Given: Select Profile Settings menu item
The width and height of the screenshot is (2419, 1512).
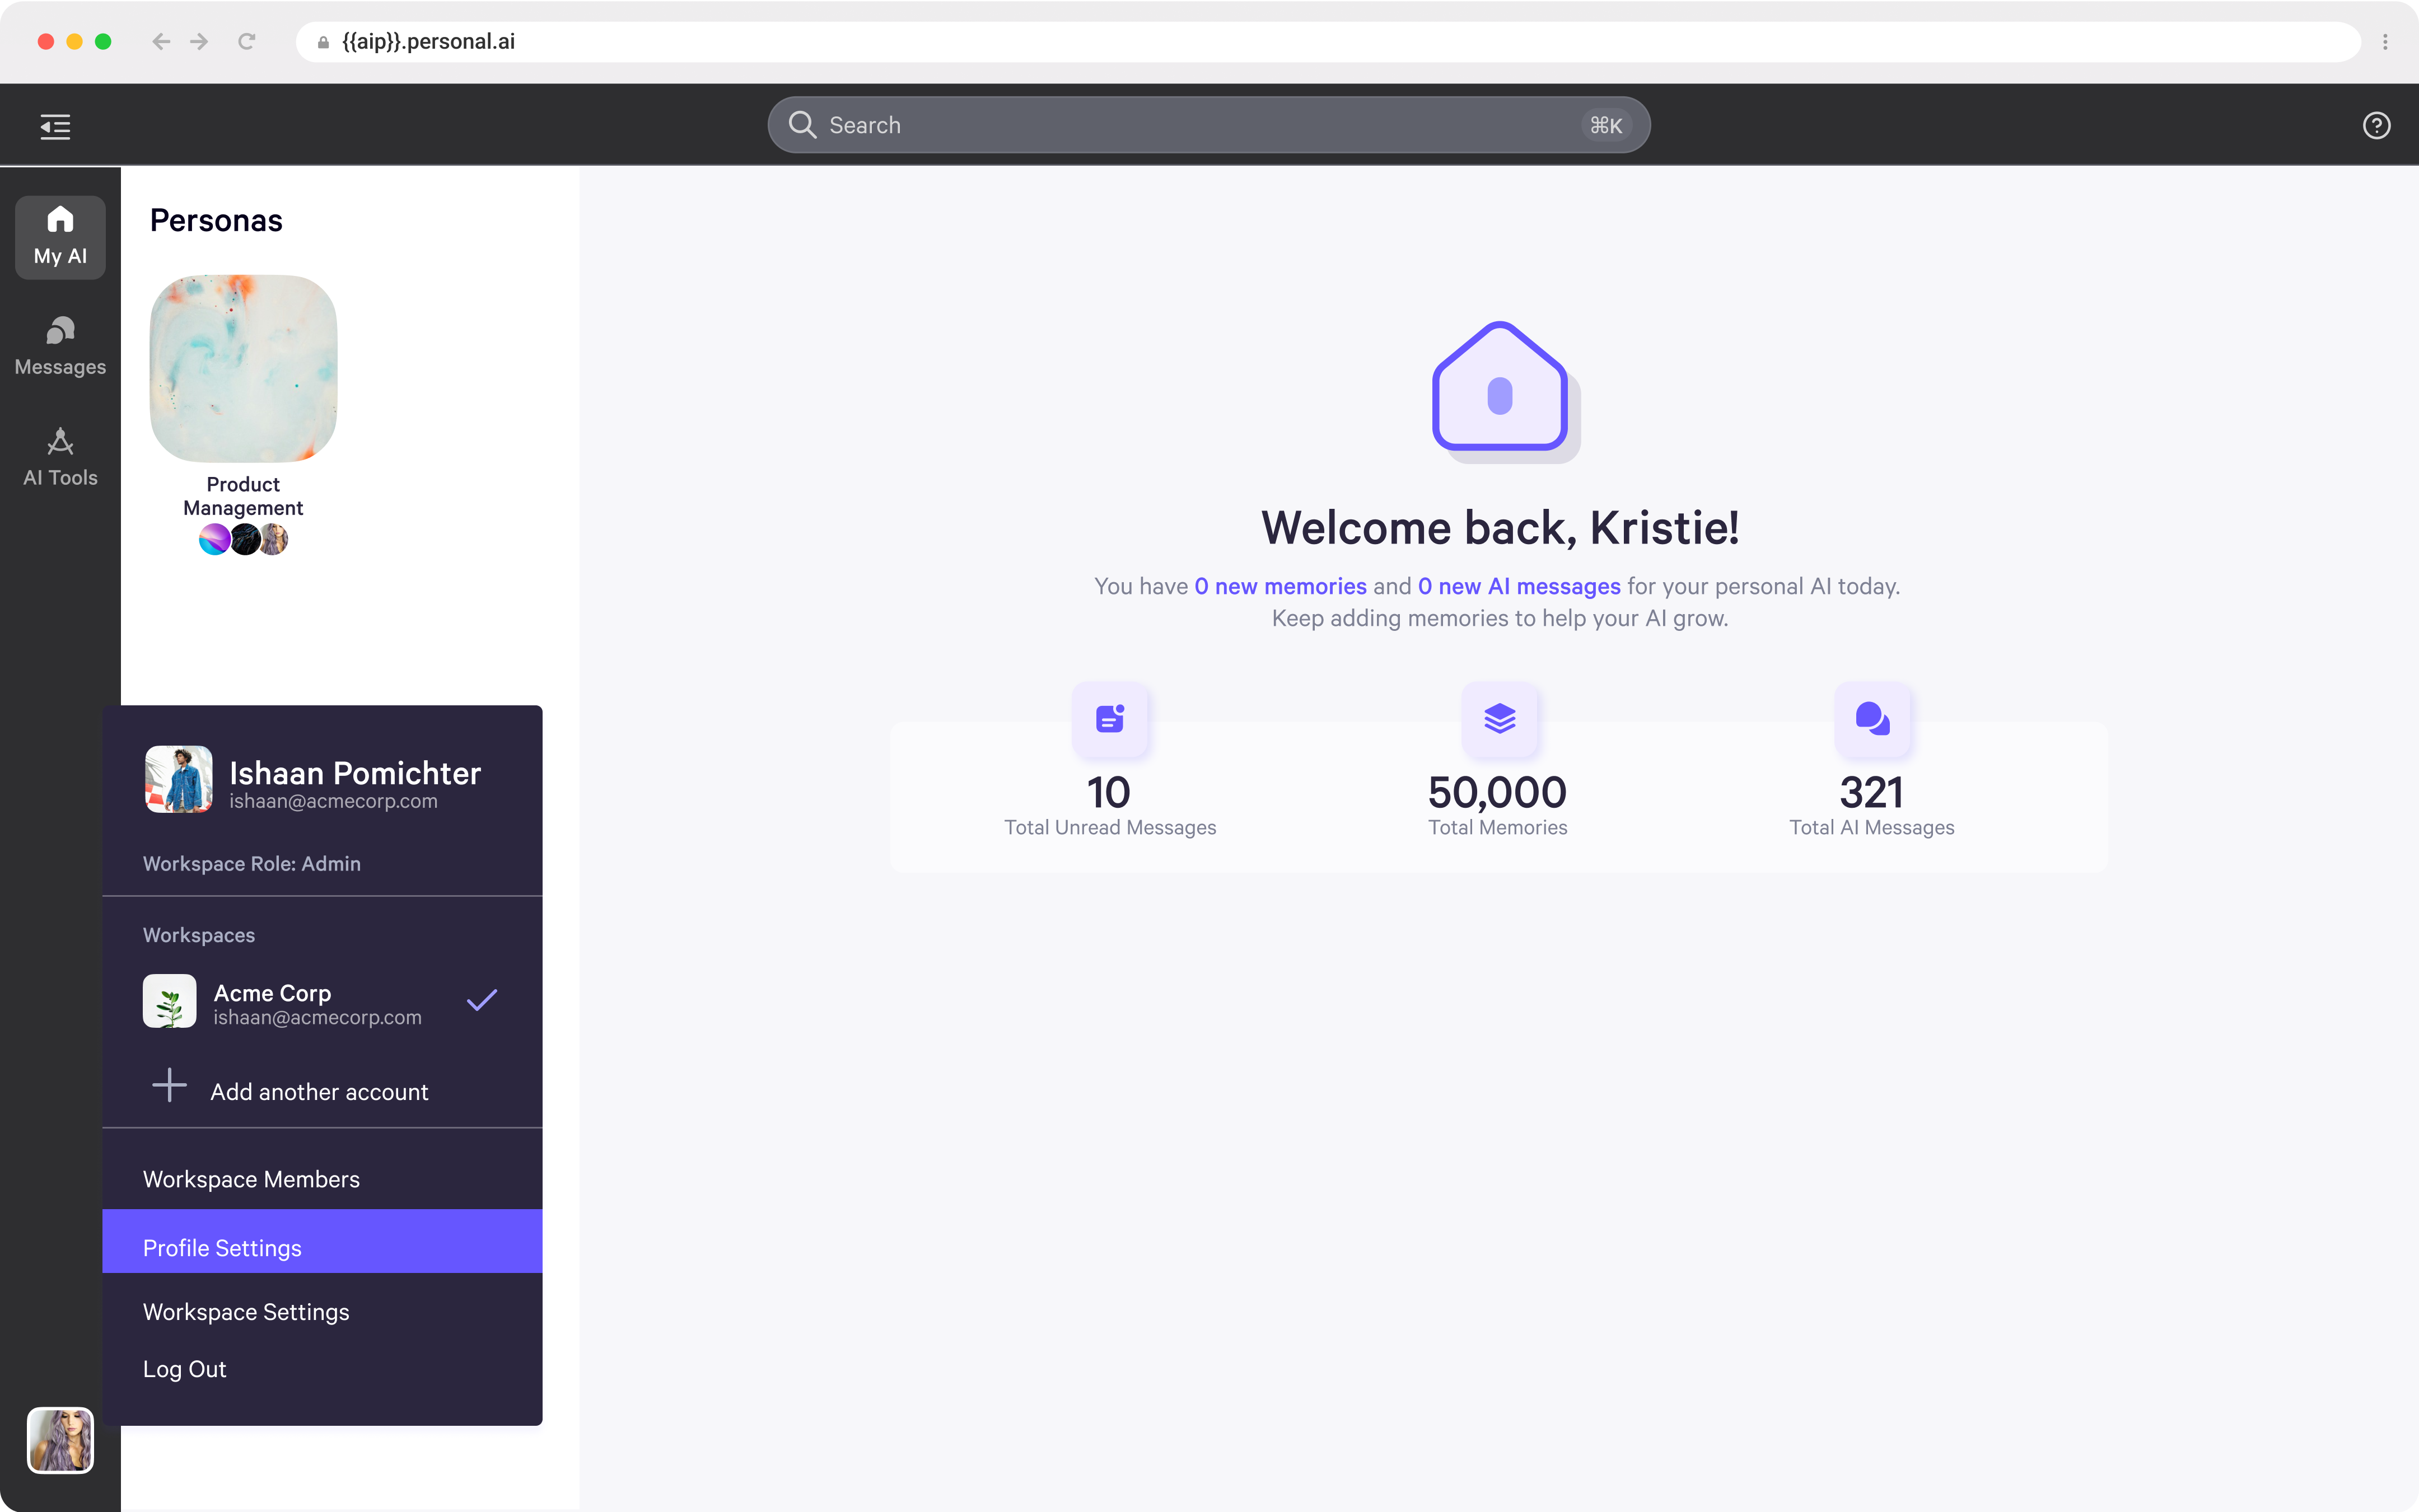Looking at the screenshot, I should pos(222,1248).
